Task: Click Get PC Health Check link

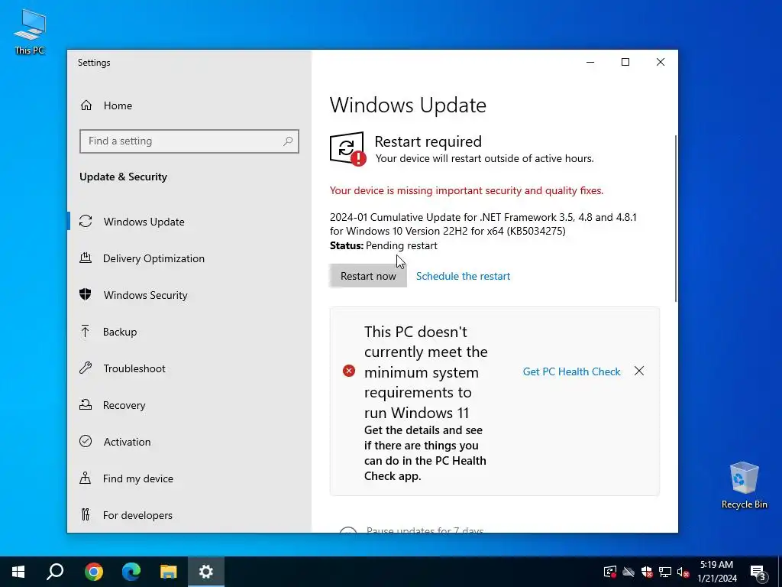Action: pyautogui.click(x=571, y=371)
